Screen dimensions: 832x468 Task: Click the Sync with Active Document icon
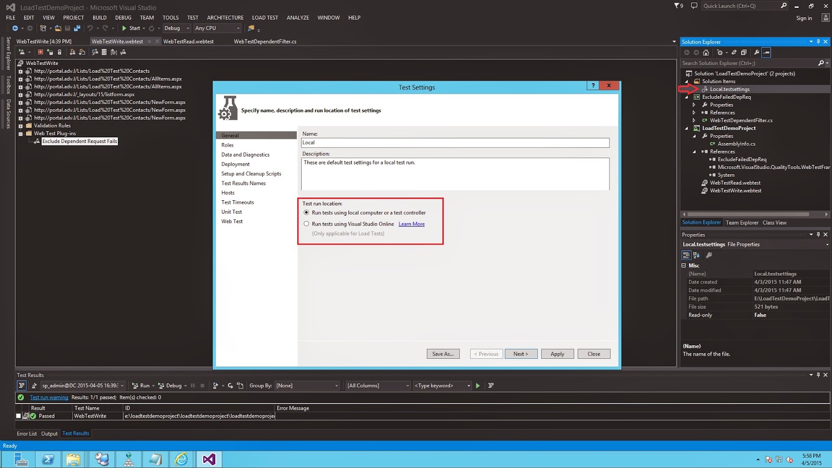click(x=734, y=53)
